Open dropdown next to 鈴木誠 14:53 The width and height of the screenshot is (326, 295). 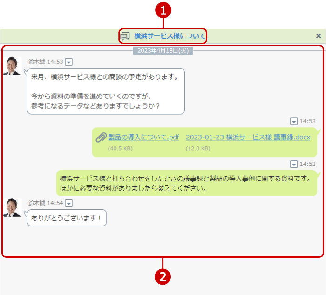pyautogui.click(x=68, y=62)
